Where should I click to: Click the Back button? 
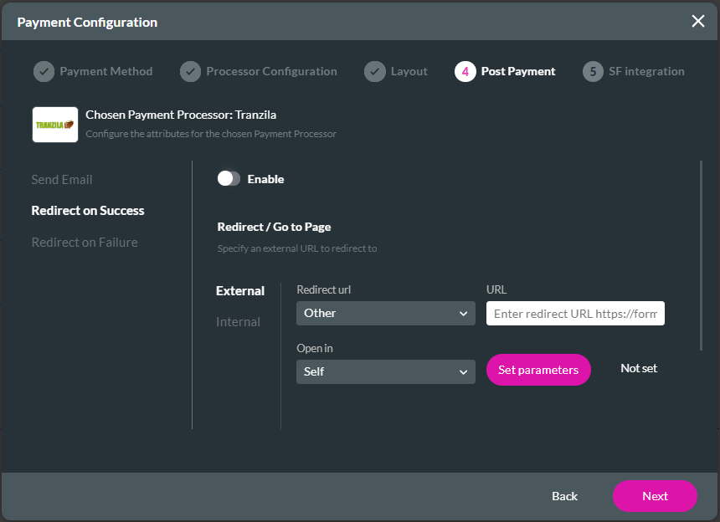pyautogui.click(x=564, y=496)
